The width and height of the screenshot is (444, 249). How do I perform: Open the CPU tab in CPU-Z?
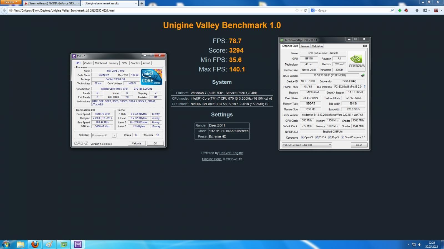tap(78, 63)
